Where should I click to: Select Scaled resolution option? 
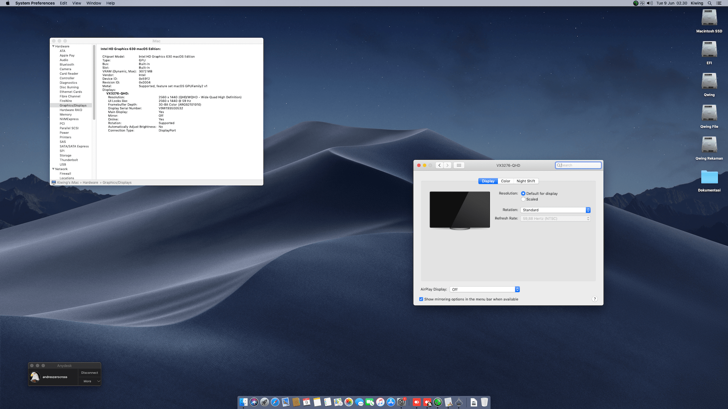click(x=523, y=199)
